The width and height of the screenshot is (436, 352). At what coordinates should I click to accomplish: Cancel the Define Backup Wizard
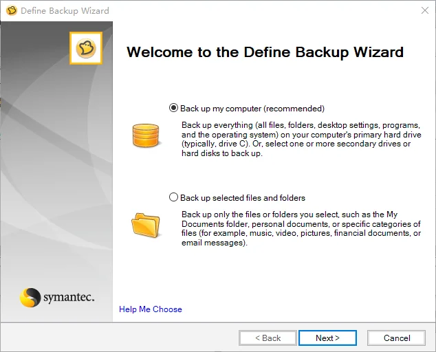click(x=397, y=338)
